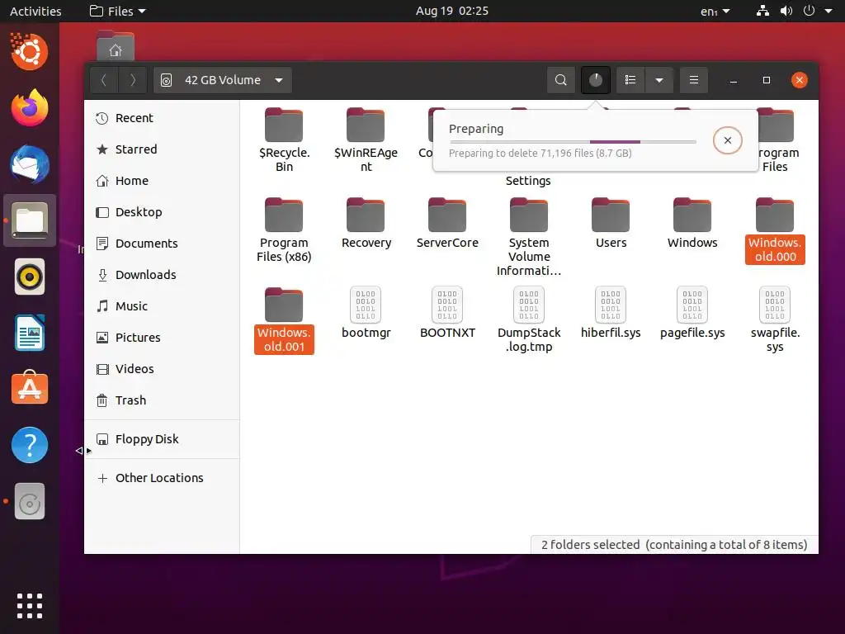This screenshot has height=634, width=845.
Task: Open Recent in the sidebar
Action: click(162, 118)
